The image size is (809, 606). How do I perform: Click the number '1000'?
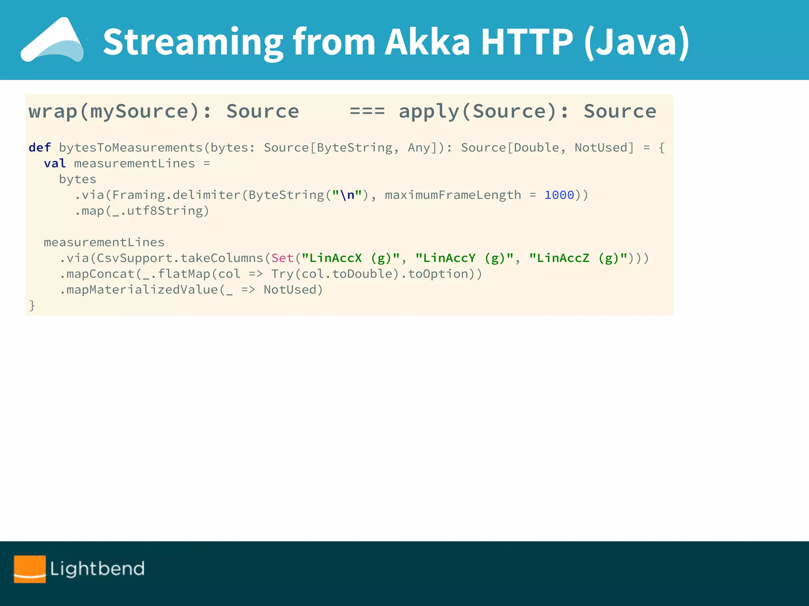(x=559, y=195)
